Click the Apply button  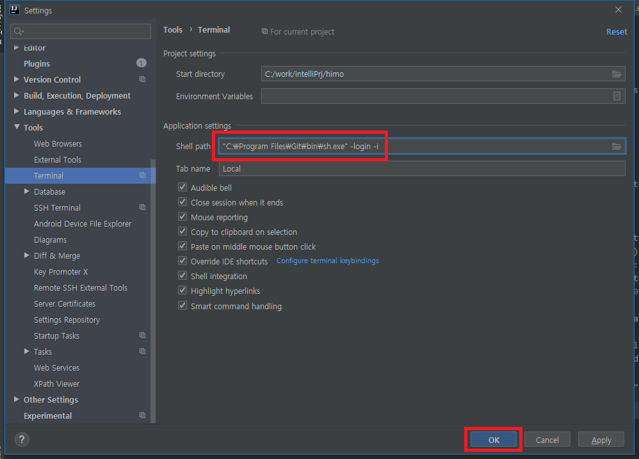click(x=601, y=440)
